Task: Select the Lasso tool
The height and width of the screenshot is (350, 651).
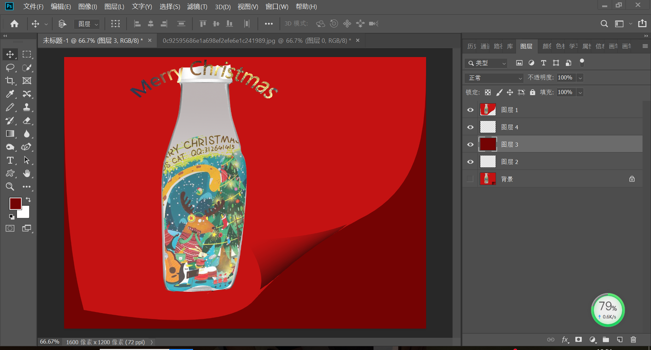Action: (10, 68)
